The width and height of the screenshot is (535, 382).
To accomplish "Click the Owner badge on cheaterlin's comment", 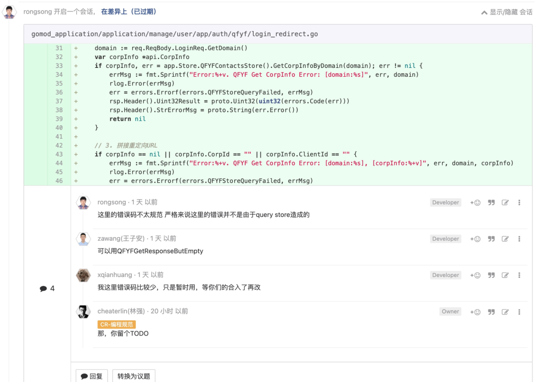I will point(450,311).
